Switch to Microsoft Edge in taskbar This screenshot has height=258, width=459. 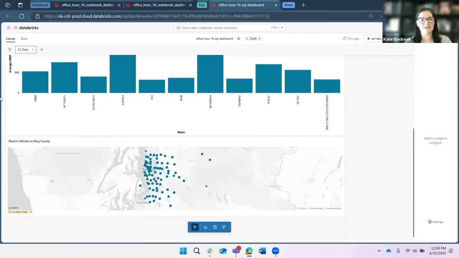(249, 251)
